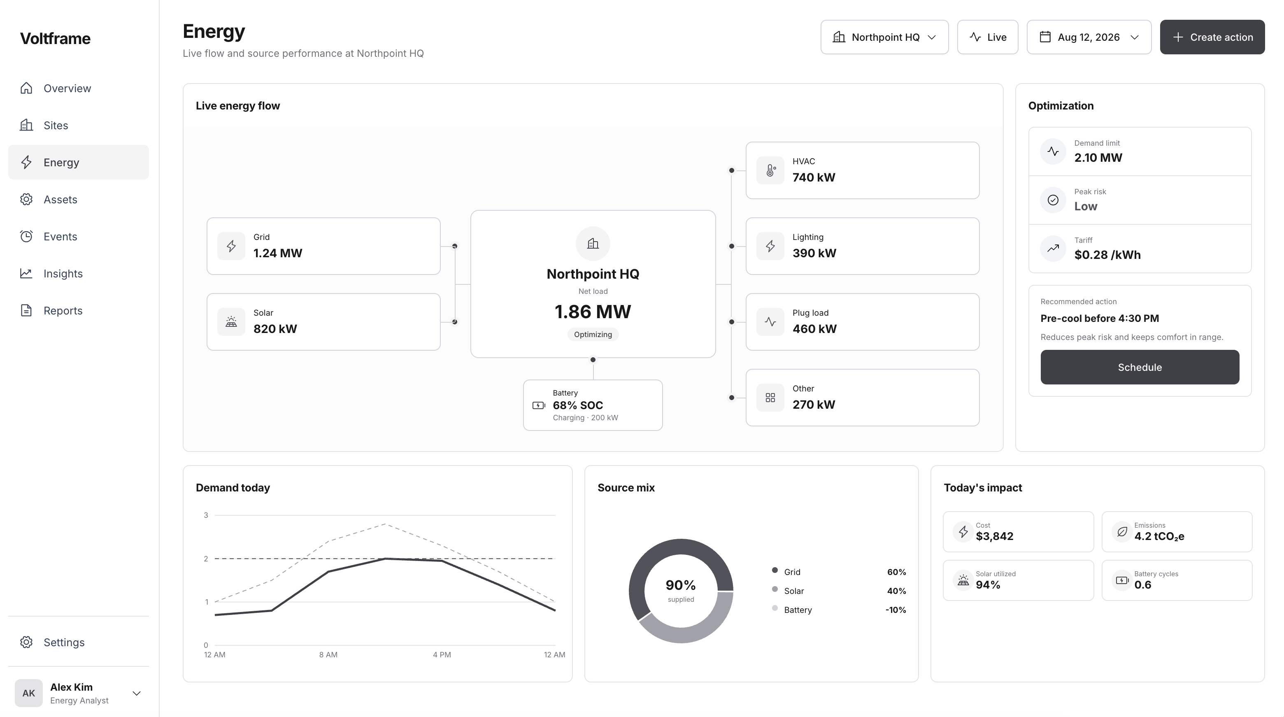
Task: Click the Battery charging icon in flow
Action: (539, 405)
